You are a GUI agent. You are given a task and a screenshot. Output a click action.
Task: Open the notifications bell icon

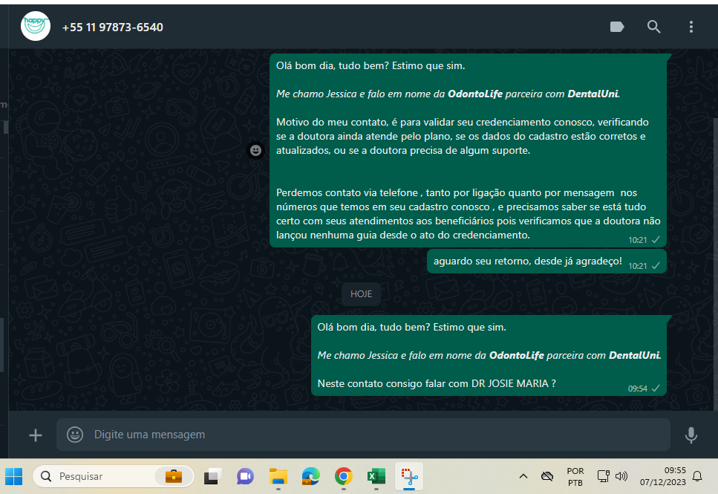coord(697,477)
